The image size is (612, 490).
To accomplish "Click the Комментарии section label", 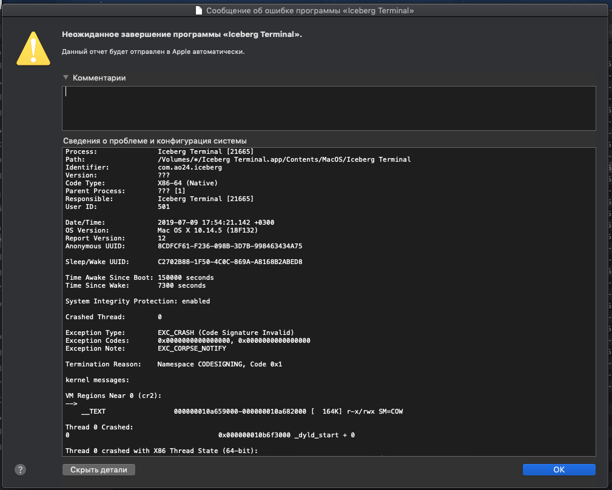I will pyautogui.click(x=99, y=78).
